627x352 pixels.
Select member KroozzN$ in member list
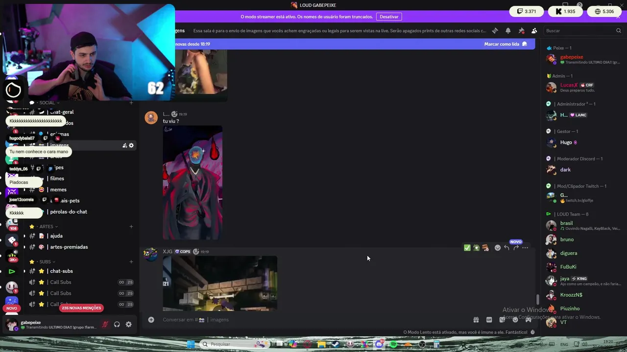tap(583, 295)
